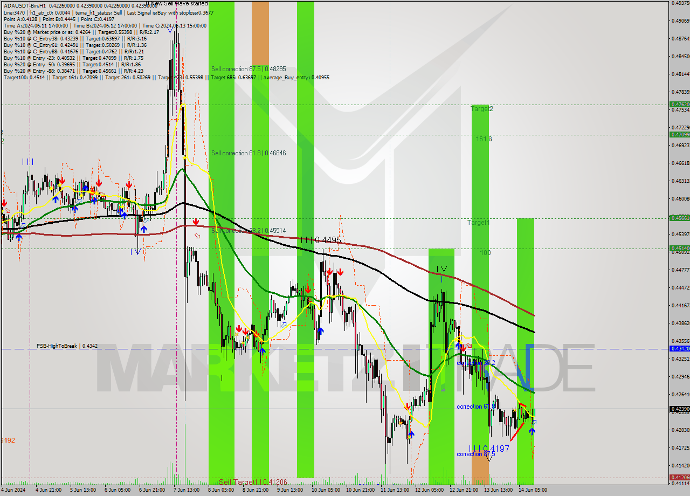Click the '10 Jun 21:00' time label
Viewport: 690px width, 496px height.
click(360, 490)
